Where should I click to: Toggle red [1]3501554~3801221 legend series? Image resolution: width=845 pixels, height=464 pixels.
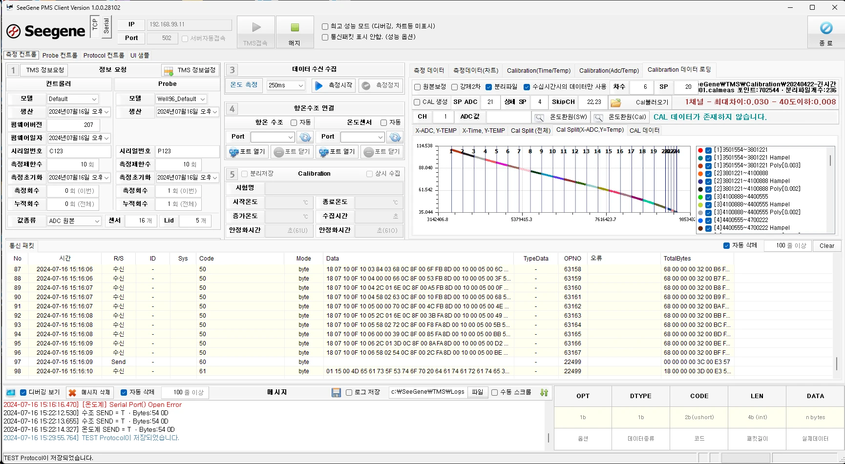(708, 150)
